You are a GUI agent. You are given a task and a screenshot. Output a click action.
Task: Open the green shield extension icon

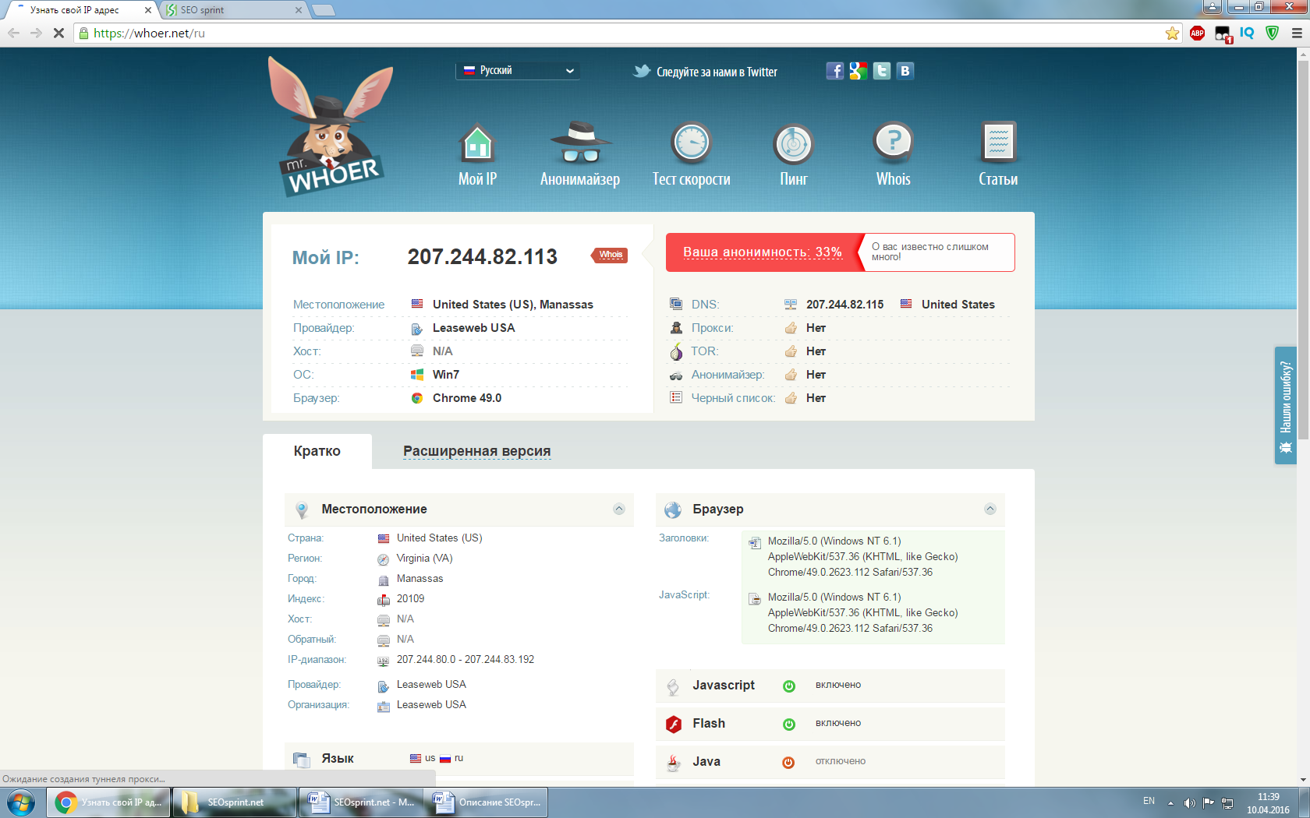[x=1272, y=33]
